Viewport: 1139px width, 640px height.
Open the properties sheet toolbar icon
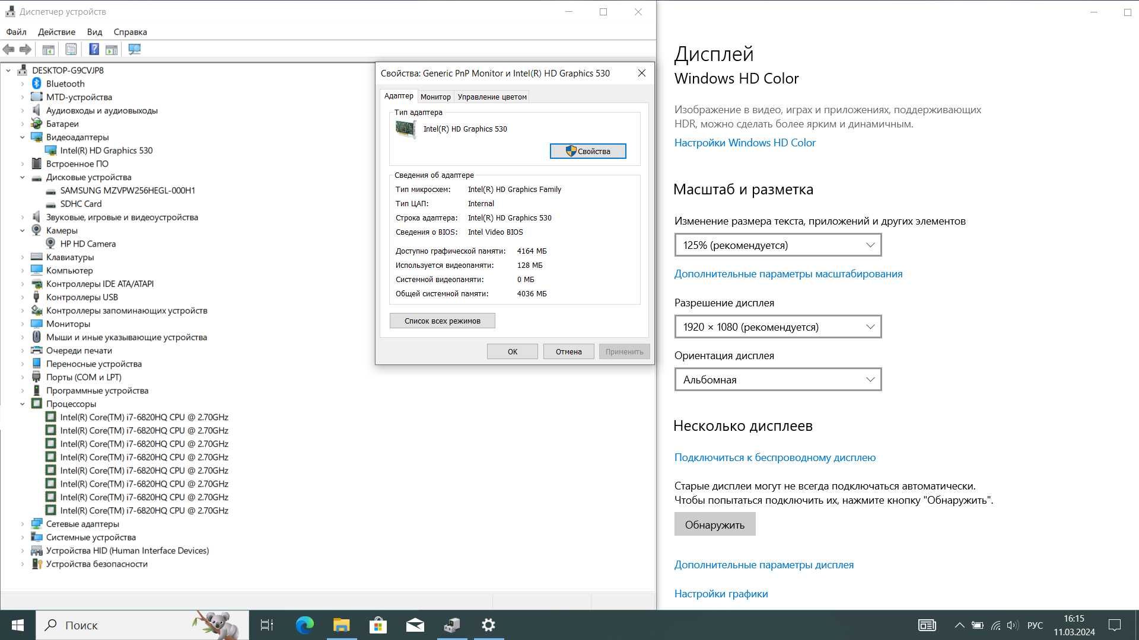pos(71,49)
